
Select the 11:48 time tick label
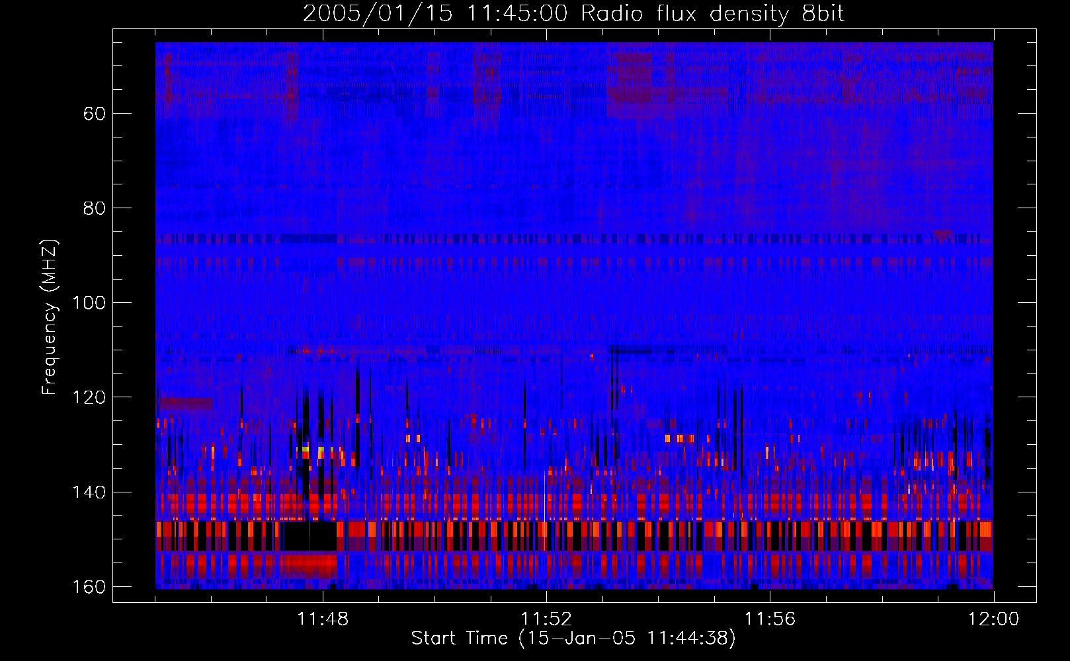pyautogui.click(x=323, y=619)
